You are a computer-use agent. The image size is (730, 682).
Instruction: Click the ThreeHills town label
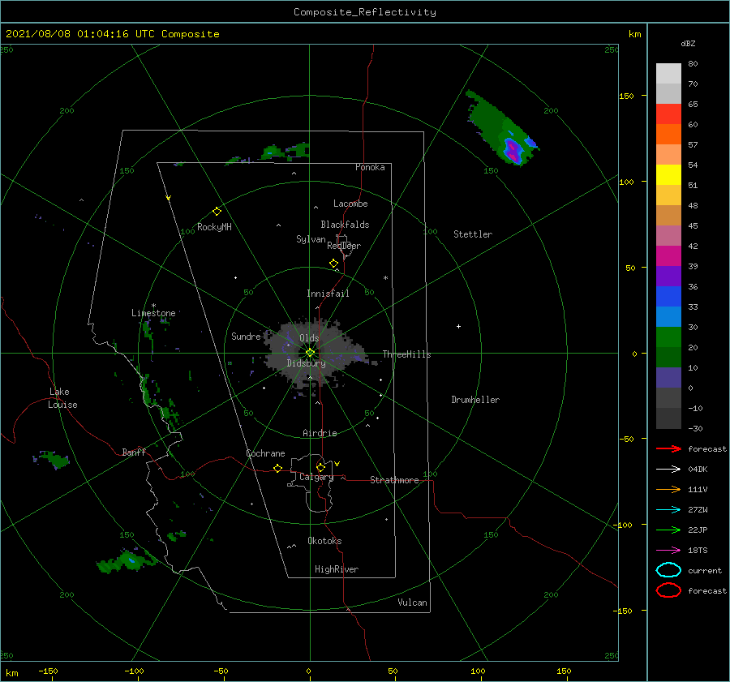(x=407, y=354)
